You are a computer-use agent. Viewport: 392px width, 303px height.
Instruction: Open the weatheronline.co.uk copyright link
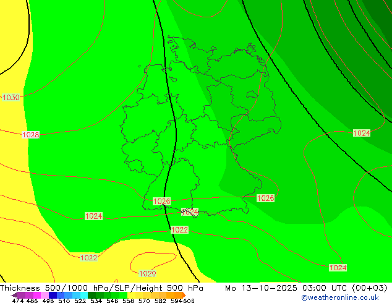pyautogui.click(x=340, y=297)
